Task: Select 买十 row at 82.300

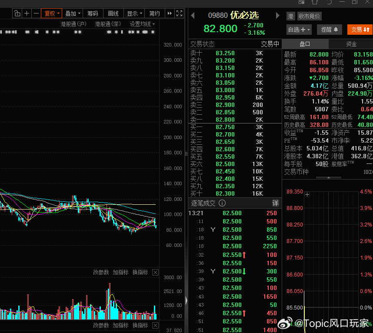Action: (235, 193)
